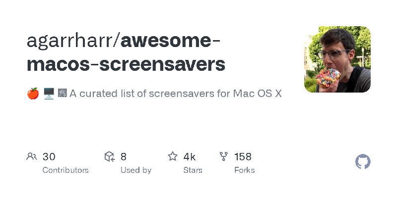
Task: Click the Used by package icon
Action: tap(109, 157)
